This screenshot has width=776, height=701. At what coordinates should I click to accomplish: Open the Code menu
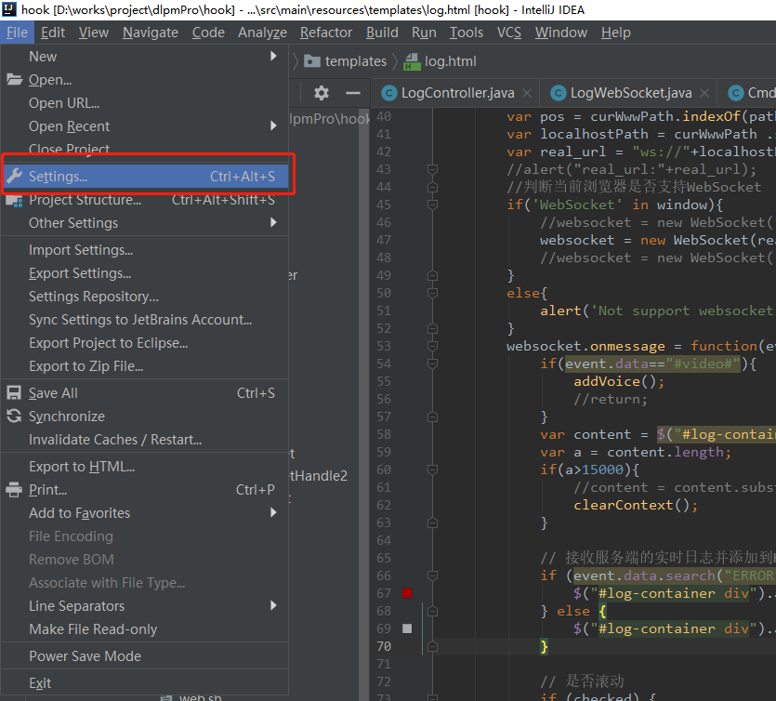click(208, 33)
